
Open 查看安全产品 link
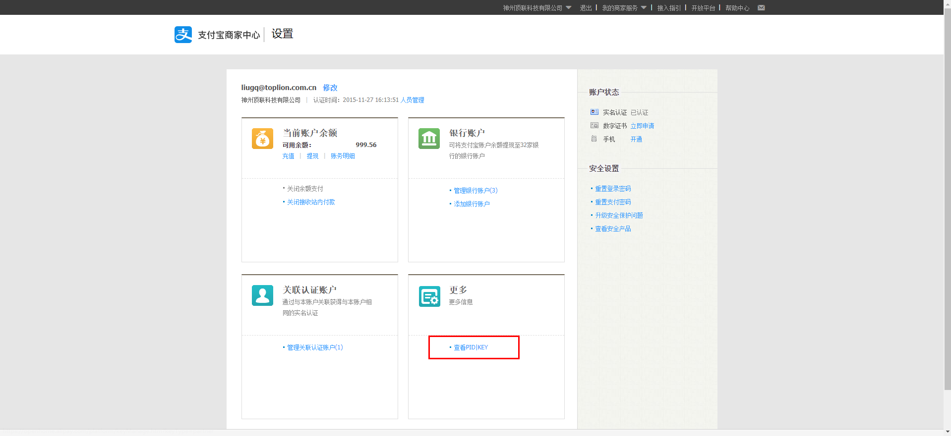tap(613, 229)
